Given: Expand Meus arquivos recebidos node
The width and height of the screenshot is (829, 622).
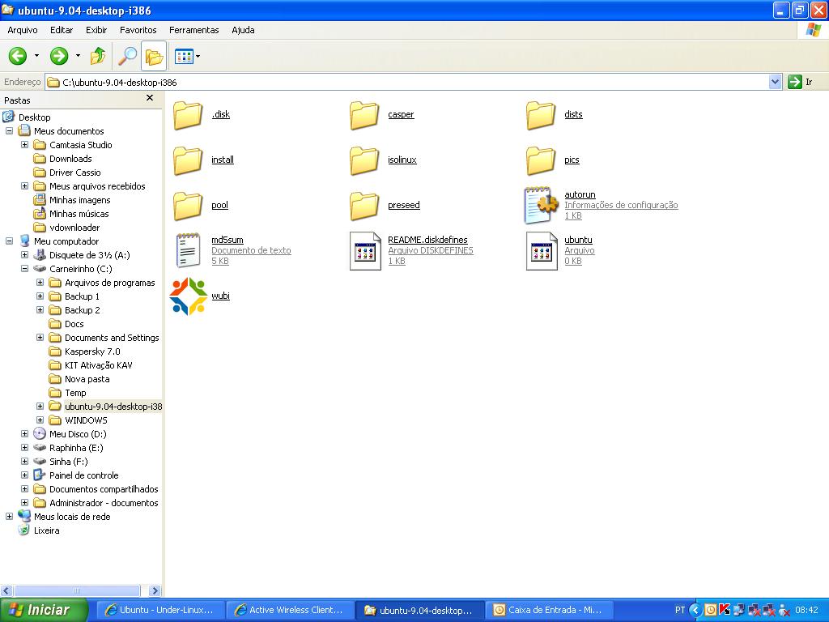Looking at the screenshot, I should click(24, 185).
